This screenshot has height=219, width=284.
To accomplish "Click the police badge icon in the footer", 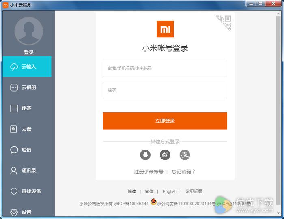I will pyautogui.click(x=153, y=202).
